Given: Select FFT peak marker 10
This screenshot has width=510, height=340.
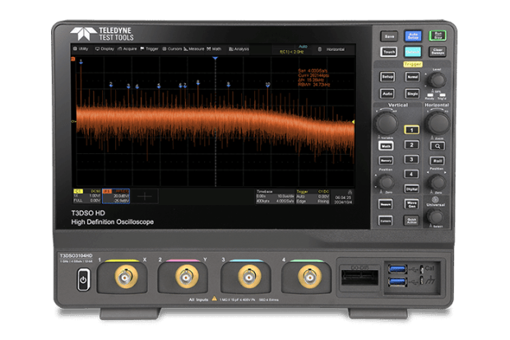Looking at the screenshot, I should pyautogui.click(x=267, y=85).
